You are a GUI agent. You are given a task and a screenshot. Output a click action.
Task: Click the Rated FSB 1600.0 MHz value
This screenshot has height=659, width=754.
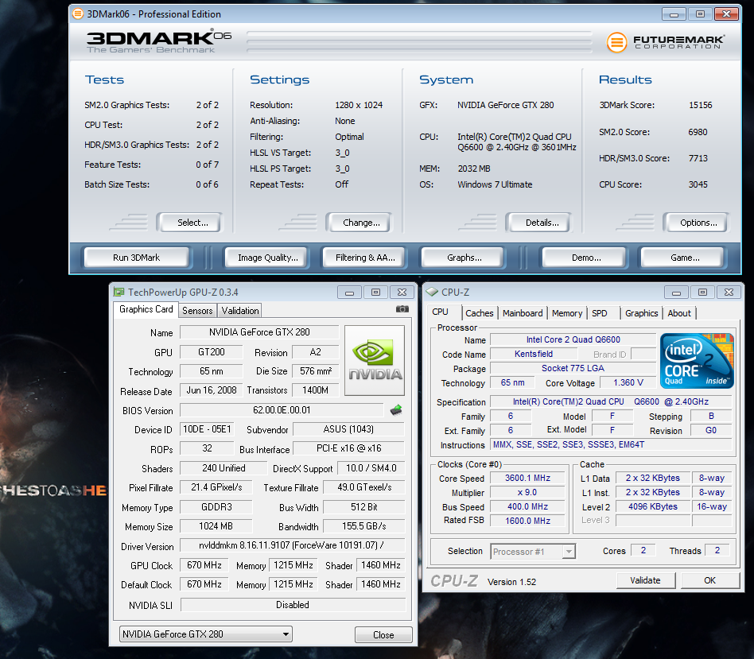(x=527, y=521)
